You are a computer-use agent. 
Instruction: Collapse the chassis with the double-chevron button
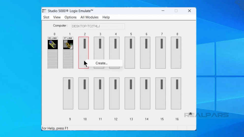pyautogui.click(x=190, y=114)
